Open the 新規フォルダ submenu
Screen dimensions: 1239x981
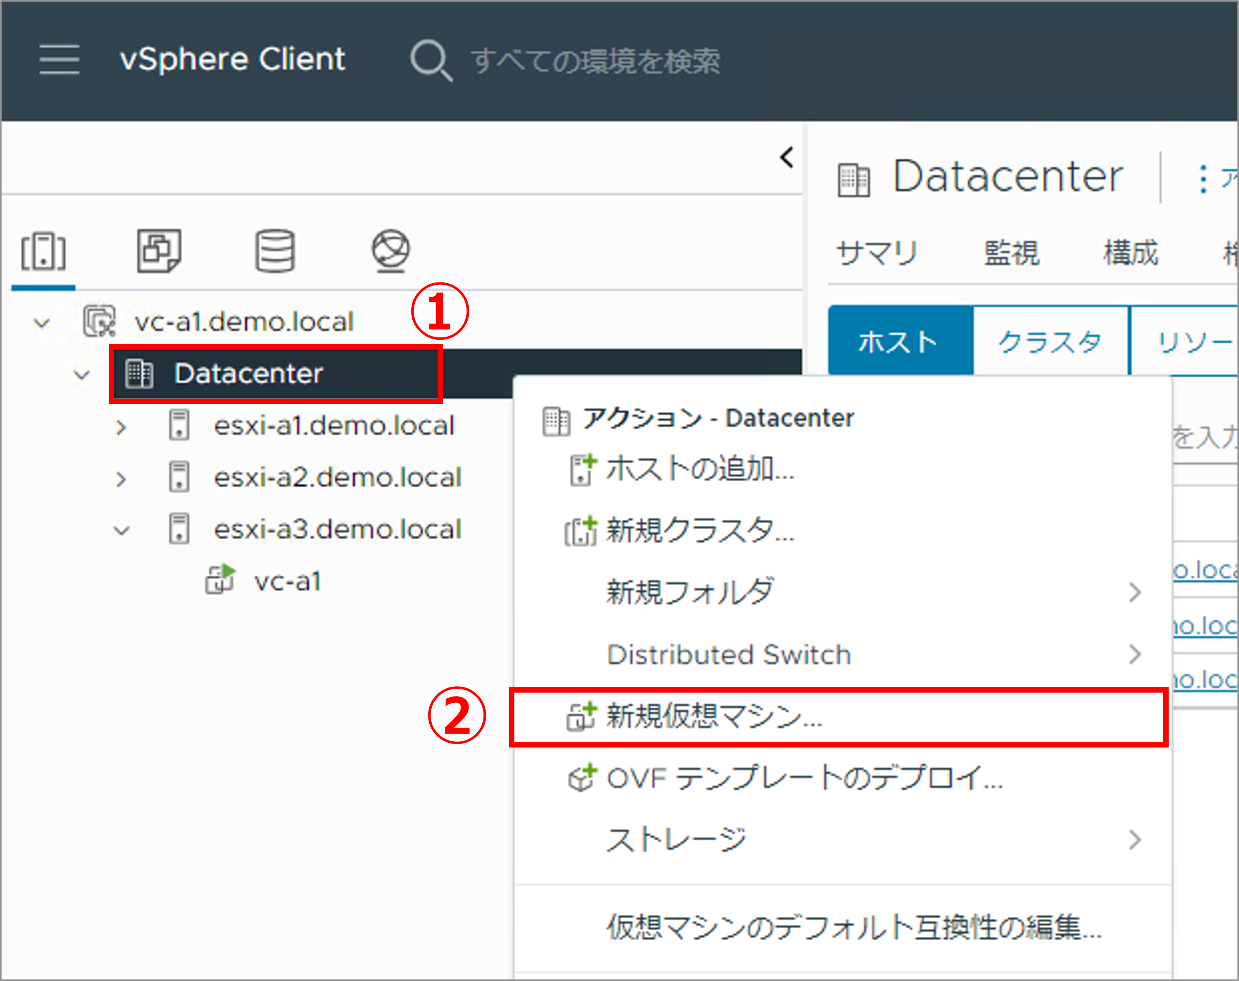[842, 591]
